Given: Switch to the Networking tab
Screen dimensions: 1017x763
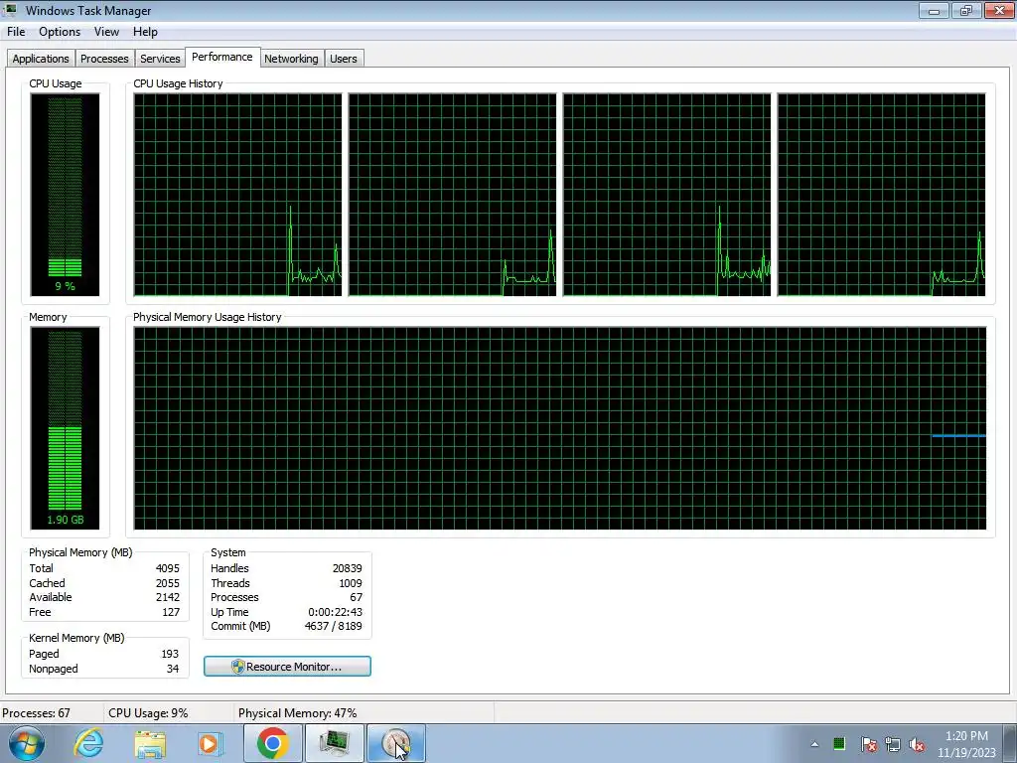Looking at the screenshot, I should [x=291, y=59].
